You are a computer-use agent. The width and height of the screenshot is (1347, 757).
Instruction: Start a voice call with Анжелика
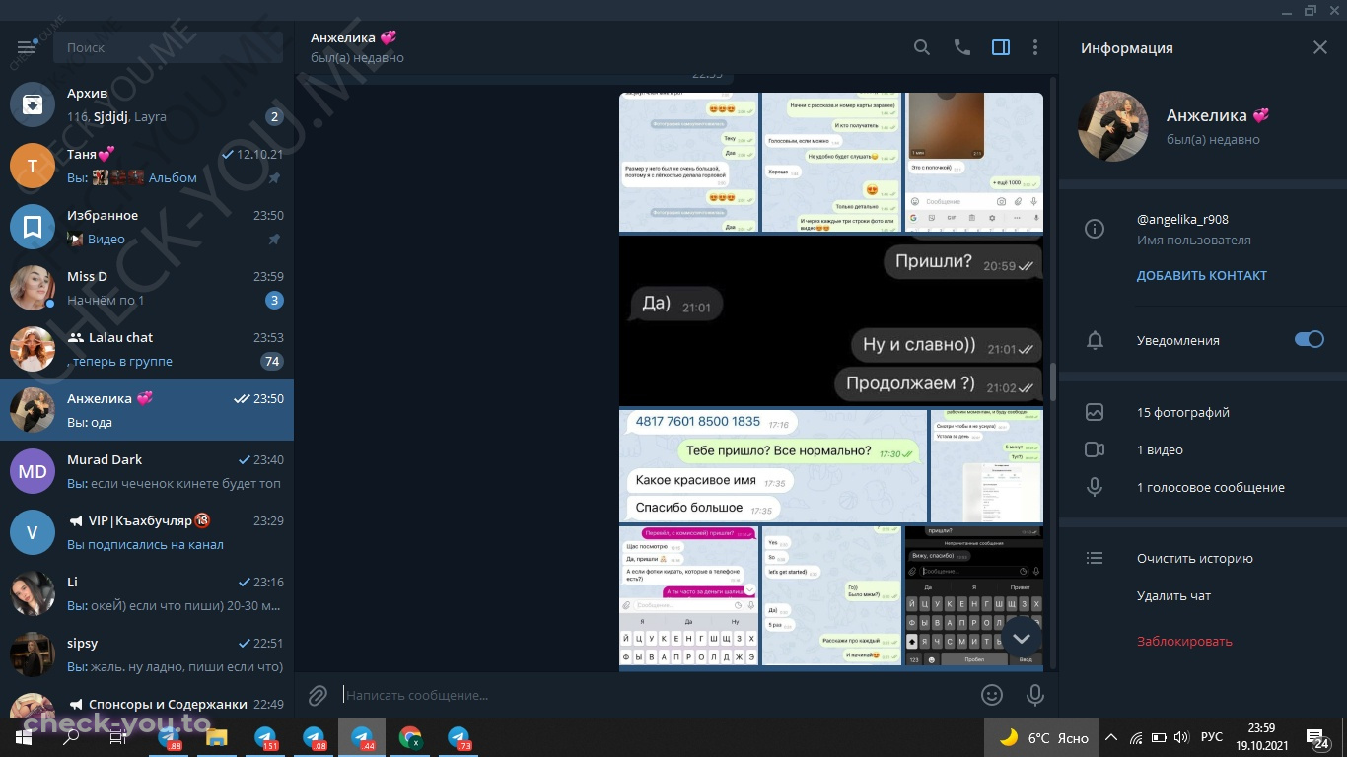[961, 47]
